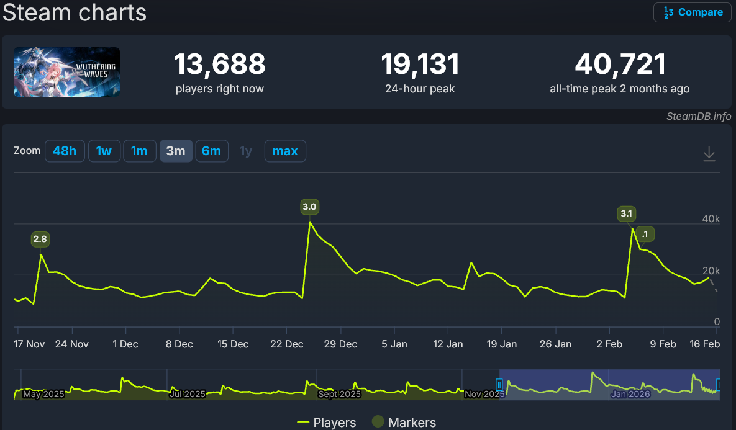736x430 pixels.
Task: Select the 22 Dec axis label
Action: click(x=287, y=344)
